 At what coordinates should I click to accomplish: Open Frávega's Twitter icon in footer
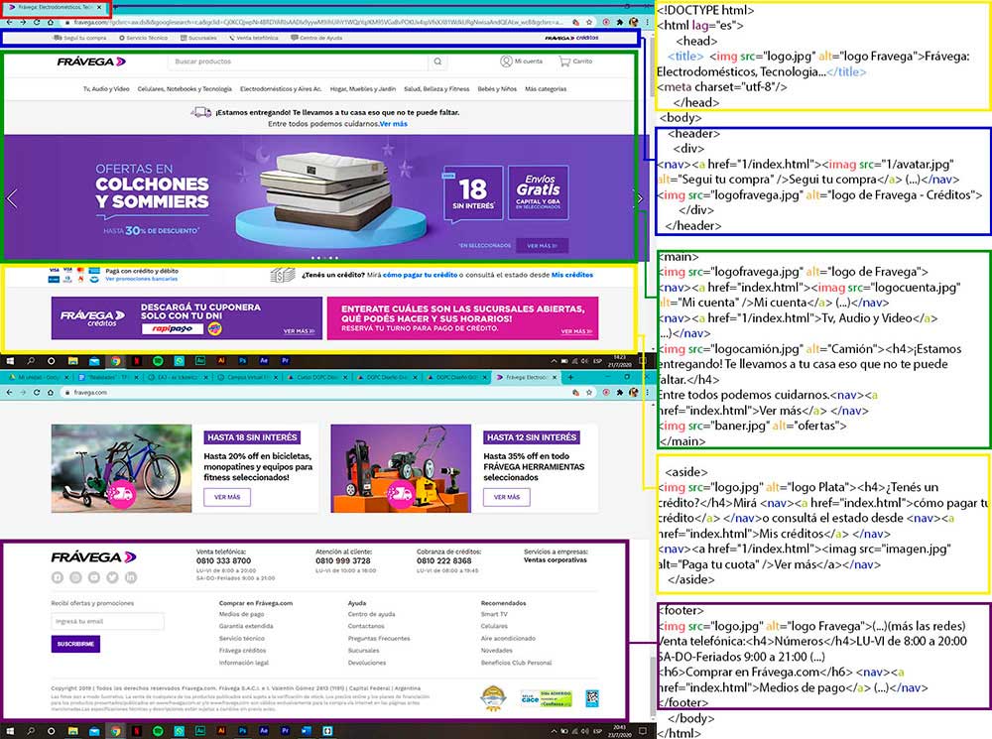click(112, 577)
